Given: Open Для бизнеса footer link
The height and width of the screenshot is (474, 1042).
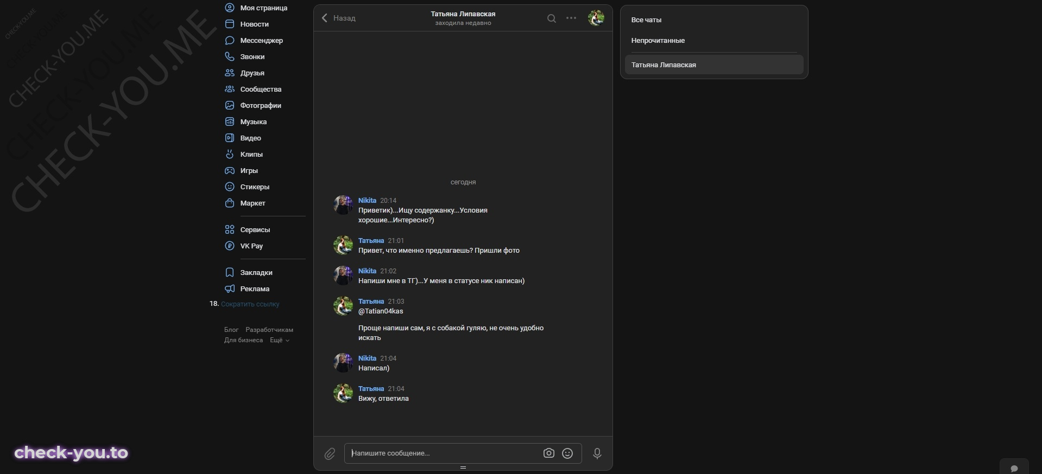Looking at the screenshot, I should point(243,340).
